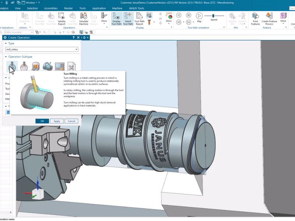Cancel the Create Operation dialog
The width and height of the screenshot is (295, 221).
72,121
